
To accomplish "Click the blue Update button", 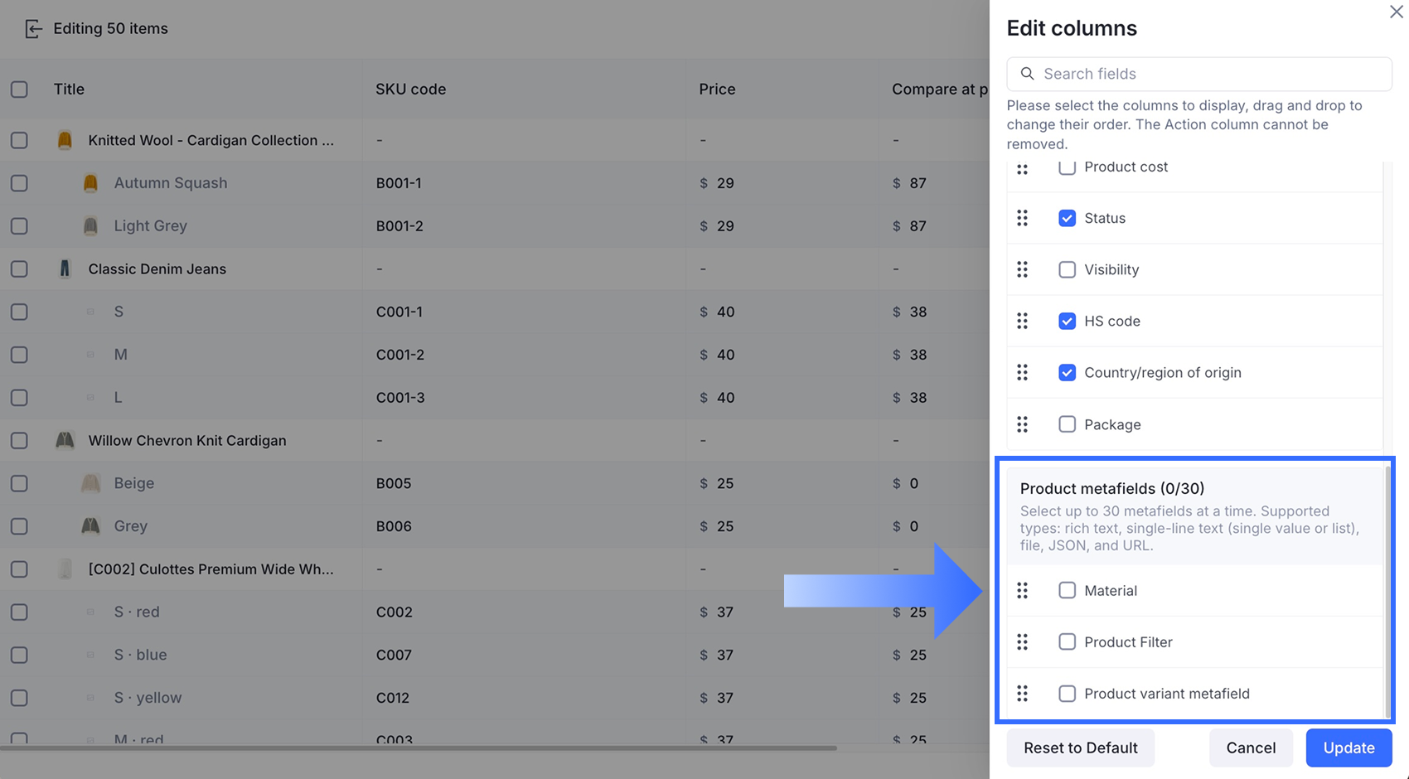I will [x=1348, y=748].
